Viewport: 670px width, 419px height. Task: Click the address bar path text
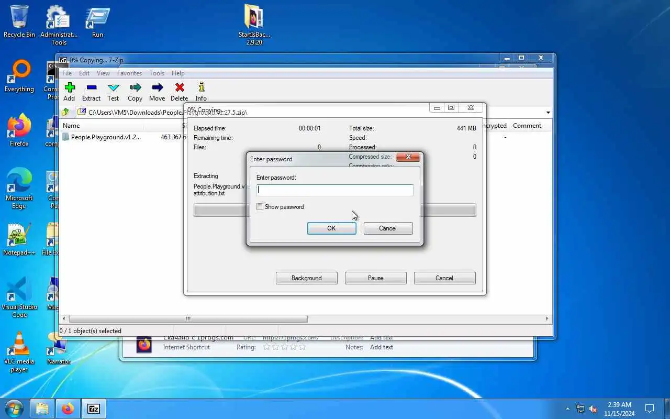click(x=167, y=113)
